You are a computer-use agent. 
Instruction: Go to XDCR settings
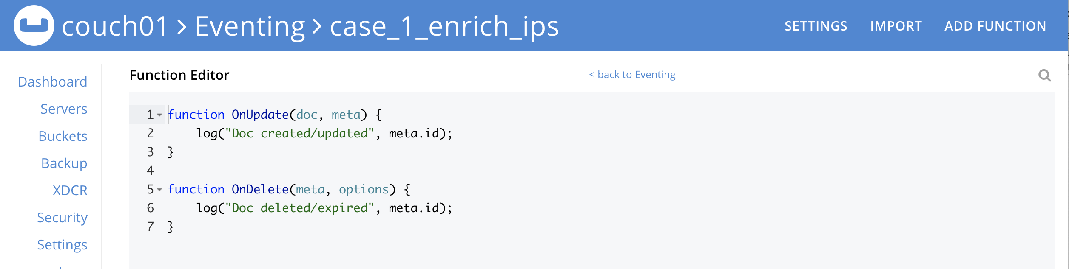70,190
